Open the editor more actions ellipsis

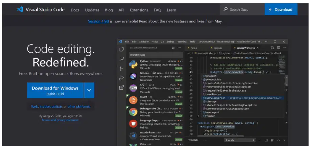pyautogui.click(x=285, y=48)
